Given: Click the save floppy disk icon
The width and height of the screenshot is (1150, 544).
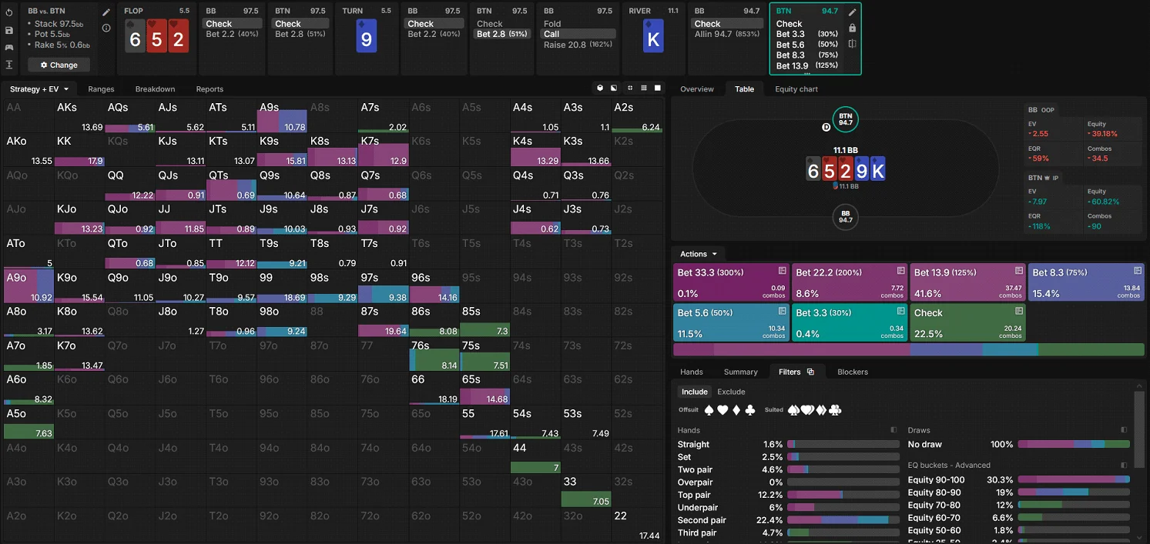Looking at the screenshot, I should [8, 30].
